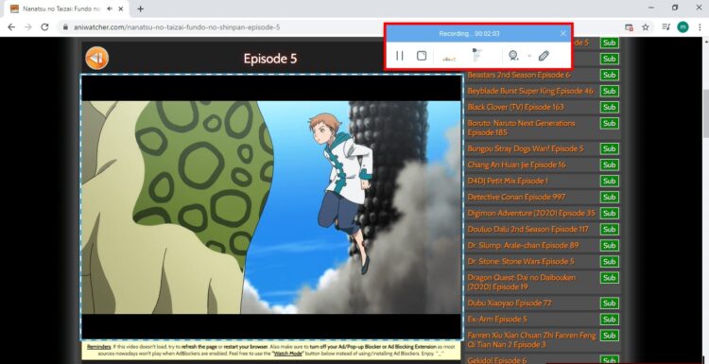Click Sub button for Bungou Stray Dogs Wan!

click(x=609, y=148)
